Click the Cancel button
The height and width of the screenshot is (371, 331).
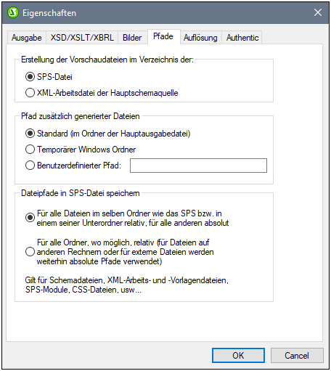click(x=297, y=355)
